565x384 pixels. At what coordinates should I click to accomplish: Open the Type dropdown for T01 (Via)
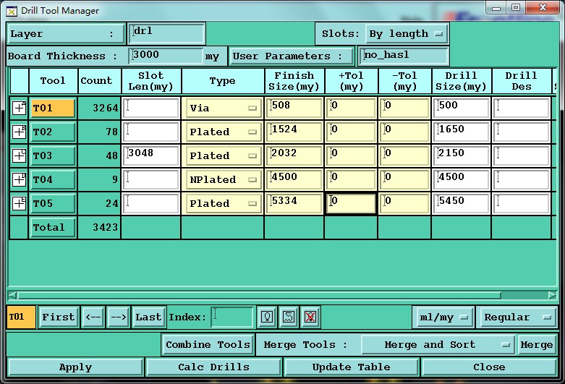[x=223, y=108]
